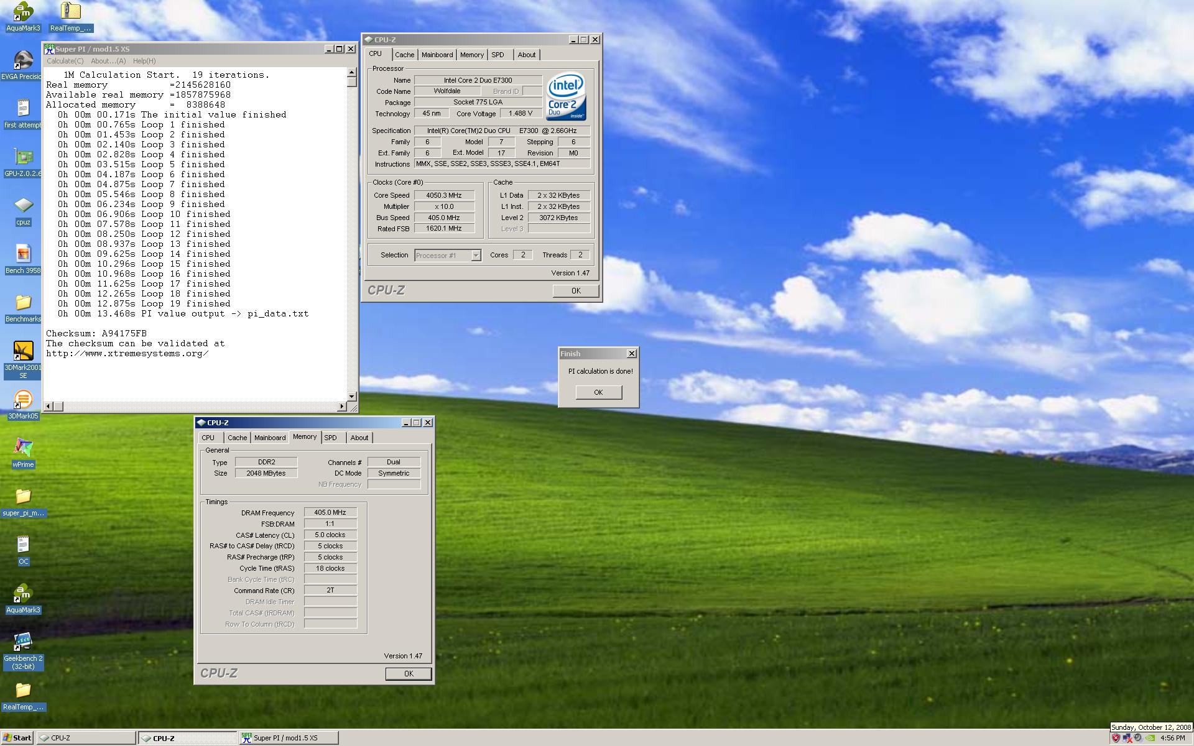Switch to Cache tab in lower CPU-Z window
1194x746 pixels.
tap(237, 438)
